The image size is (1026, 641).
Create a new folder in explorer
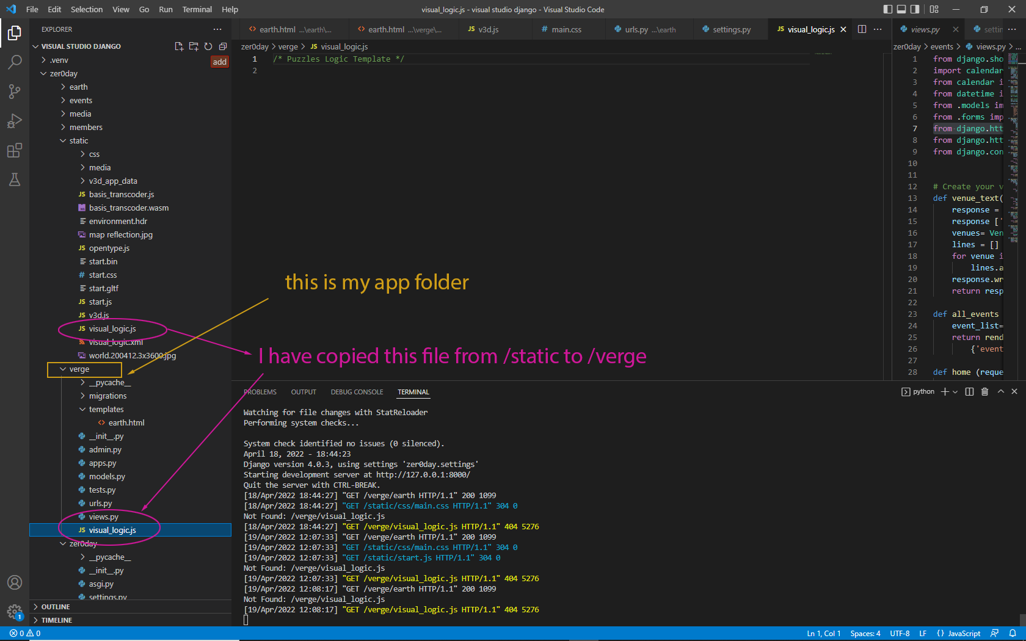point(194,46)
